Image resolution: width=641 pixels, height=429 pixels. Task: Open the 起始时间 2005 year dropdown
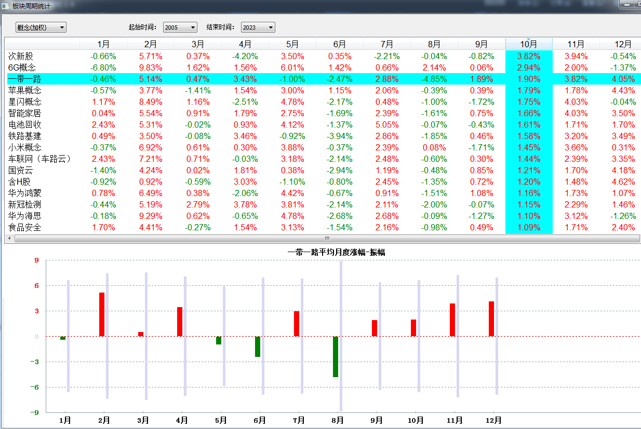(x=180, y=27)
